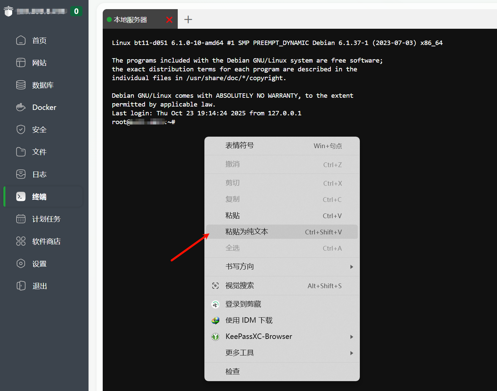Expand the More Tools submenu

(x=351, y=353)
